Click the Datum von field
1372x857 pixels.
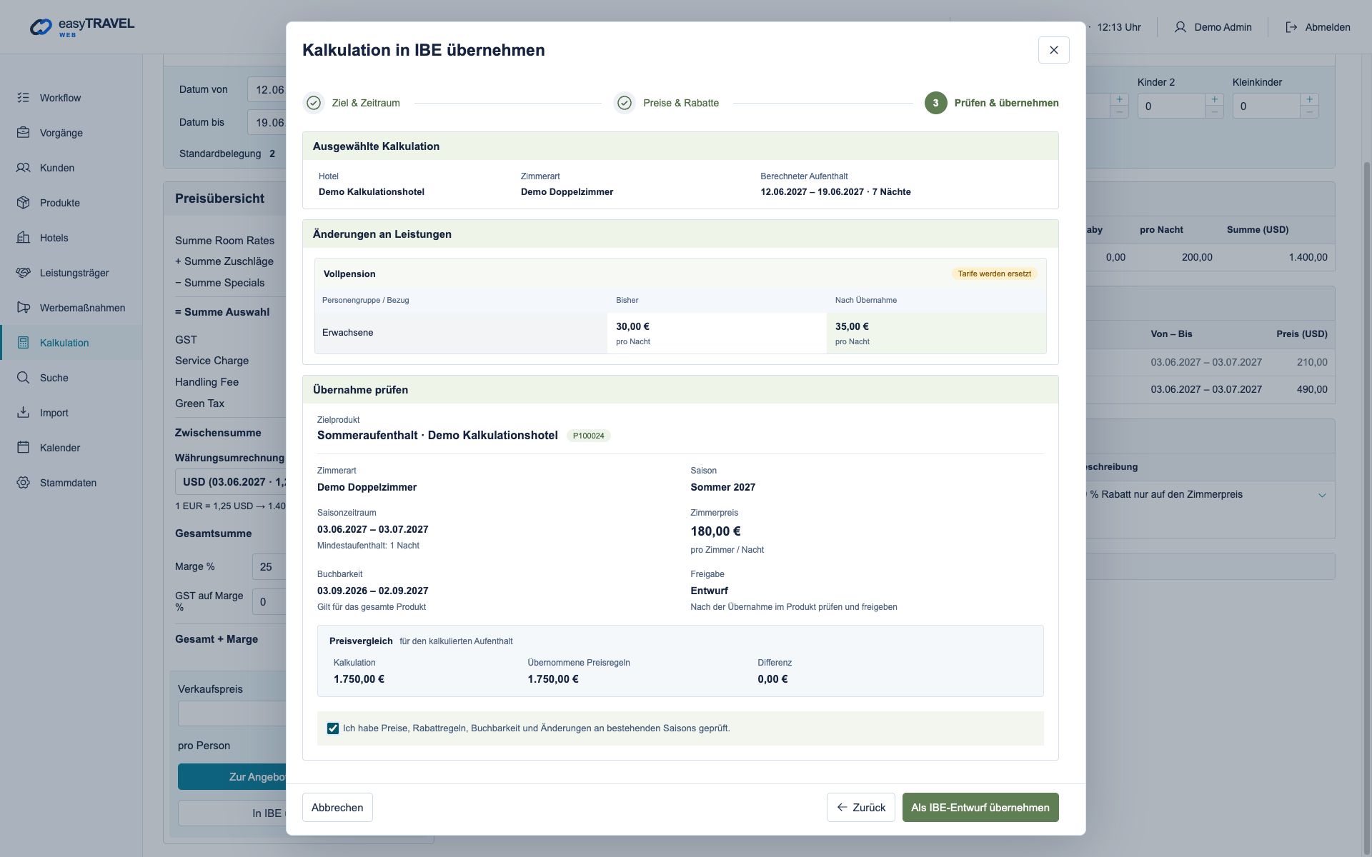[267, 90]
